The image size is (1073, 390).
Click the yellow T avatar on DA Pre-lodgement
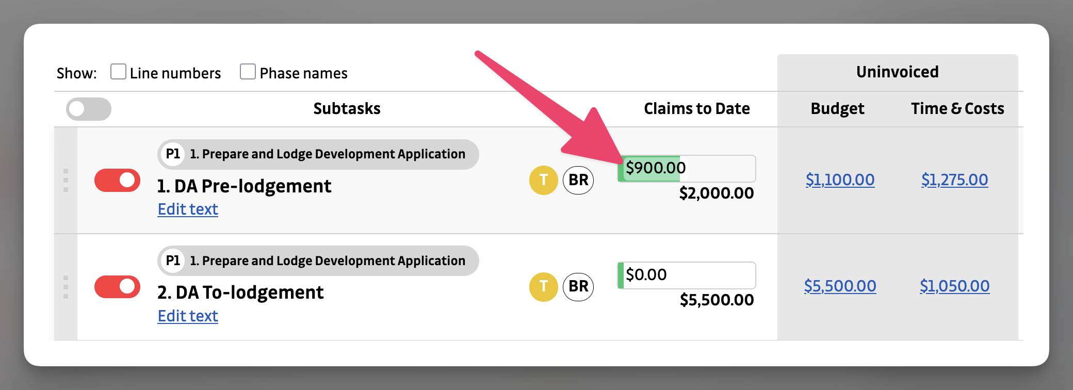click(543, 180)
